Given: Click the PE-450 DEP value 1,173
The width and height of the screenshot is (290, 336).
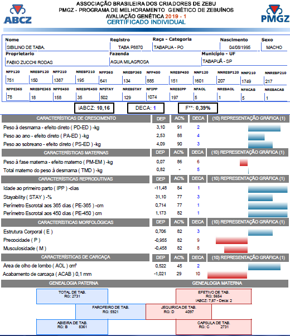Looking at the screenshot, I should pos(161,213).
